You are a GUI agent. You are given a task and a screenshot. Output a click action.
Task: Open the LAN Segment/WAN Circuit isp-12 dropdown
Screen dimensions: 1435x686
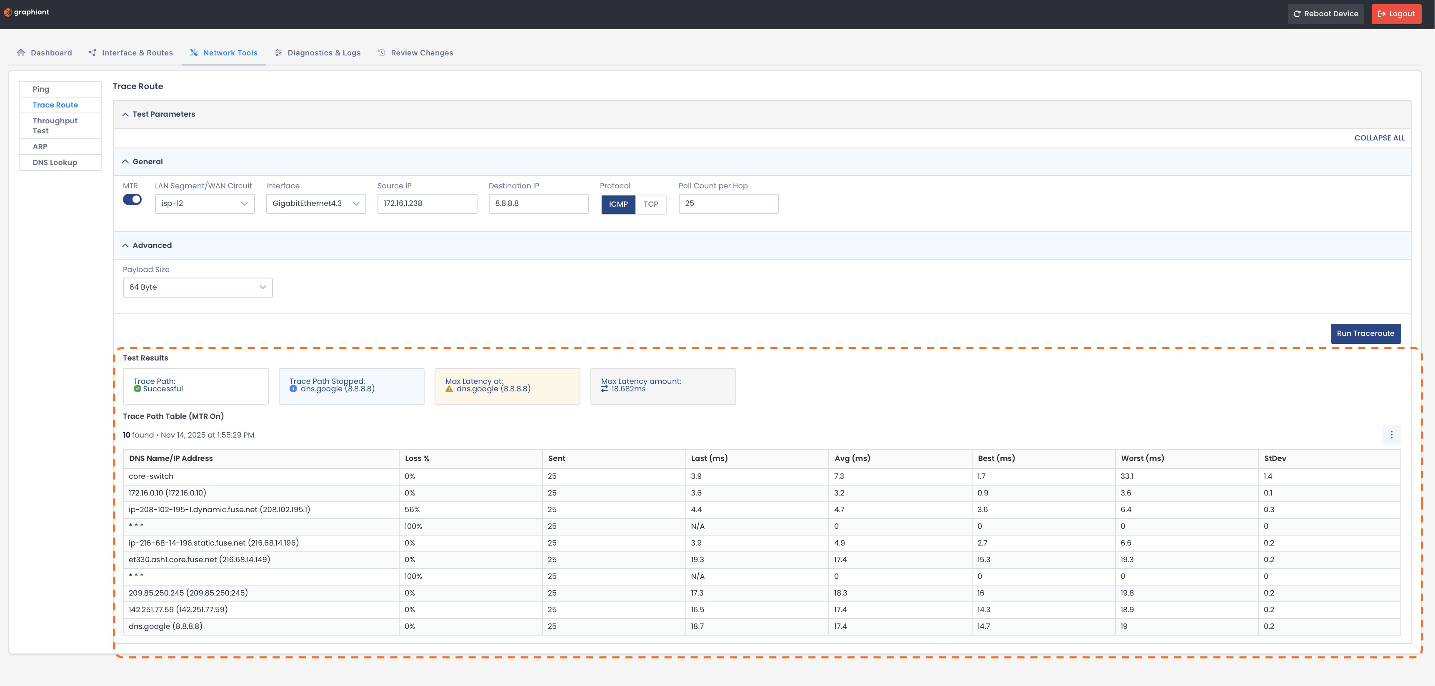click(205, 203)
